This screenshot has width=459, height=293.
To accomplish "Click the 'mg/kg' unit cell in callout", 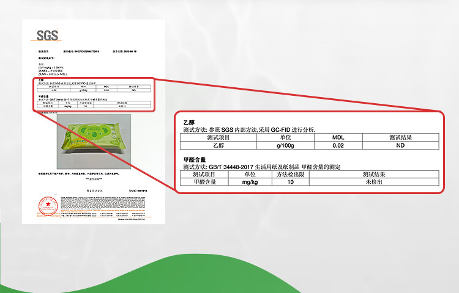I will (x=250, y=182).
